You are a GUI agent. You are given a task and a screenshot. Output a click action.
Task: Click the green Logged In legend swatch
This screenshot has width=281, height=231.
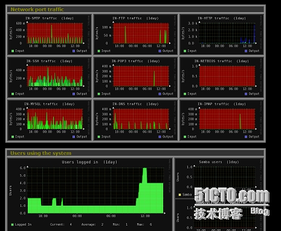(x=13, y=224)
